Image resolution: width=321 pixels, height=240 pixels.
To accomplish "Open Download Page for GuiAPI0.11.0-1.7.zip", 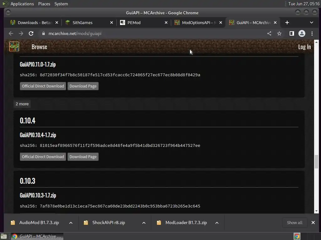I will [83, 86].
